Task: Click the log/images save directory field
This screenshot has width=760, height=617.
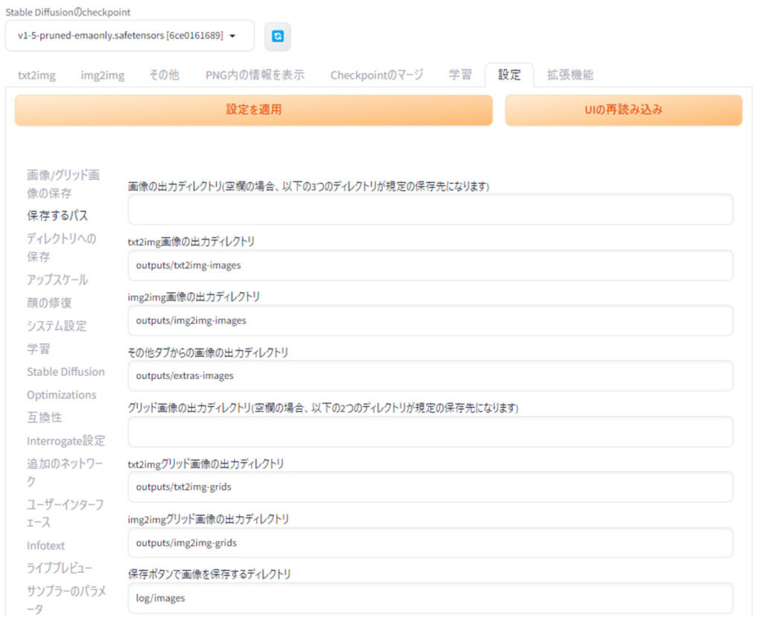Action: tap(430, 598)
